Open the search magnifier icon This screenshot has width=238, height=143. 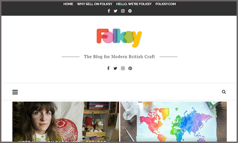(x=224, y=92)
